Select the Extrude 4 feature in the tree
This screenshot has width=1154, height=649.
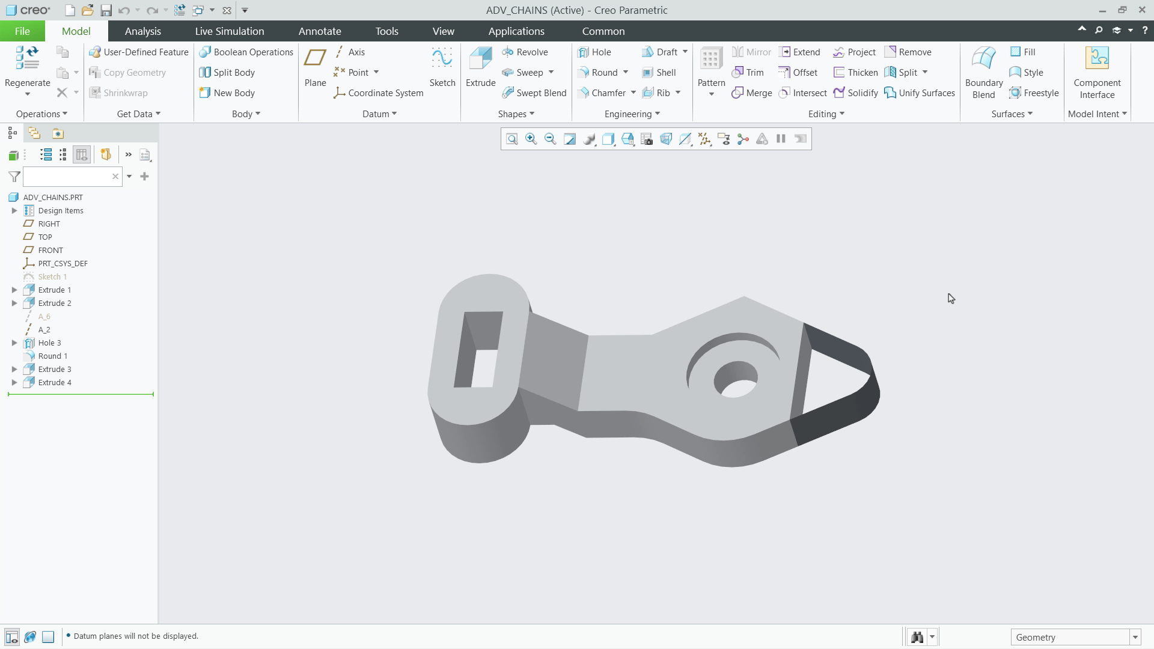coord(55,383)
